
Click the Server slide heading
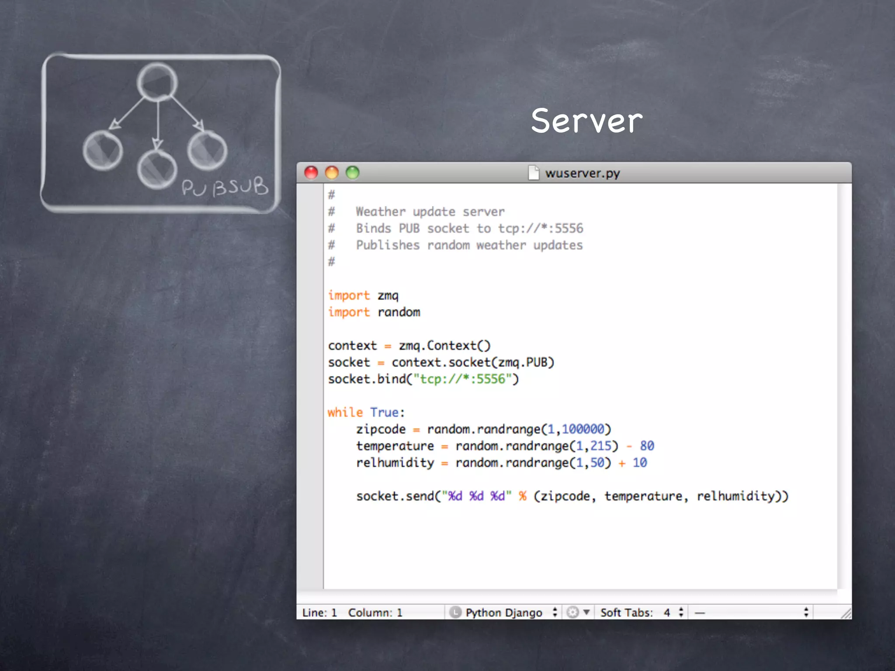click(586, 121)
